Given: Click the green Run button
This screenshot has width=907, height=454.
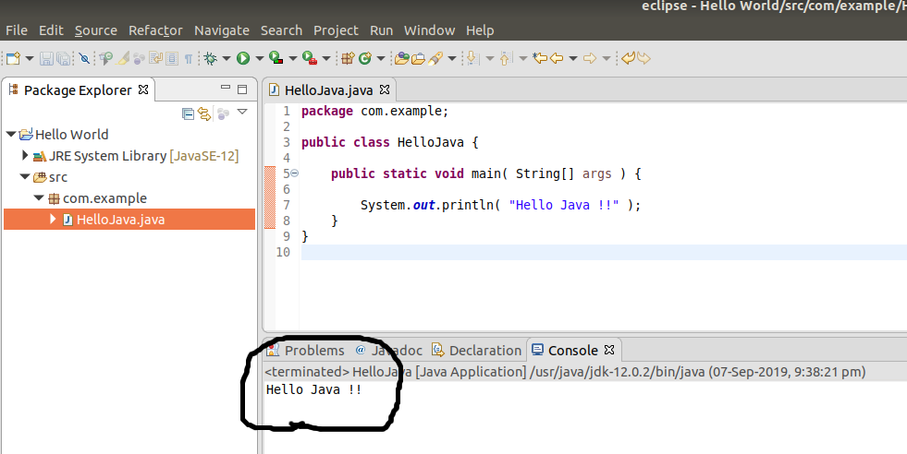Looking at the screenshot, I should click(x=243, y=58).
